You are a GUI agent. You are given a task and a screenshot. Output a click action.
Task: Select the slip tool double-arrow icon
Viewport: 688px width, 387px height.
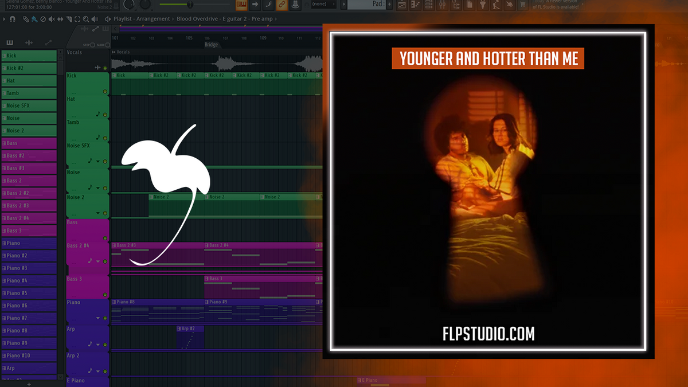[60, 19]
